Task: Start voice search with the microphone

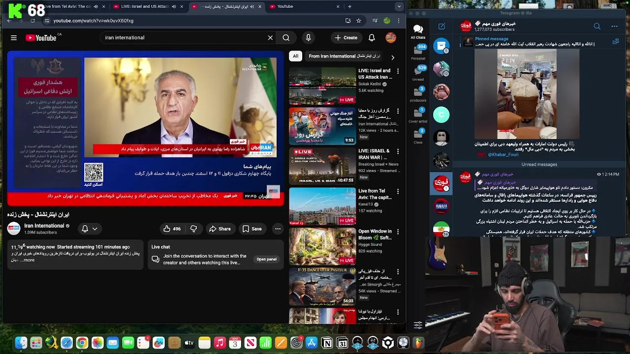Action: tap(308, 37)
